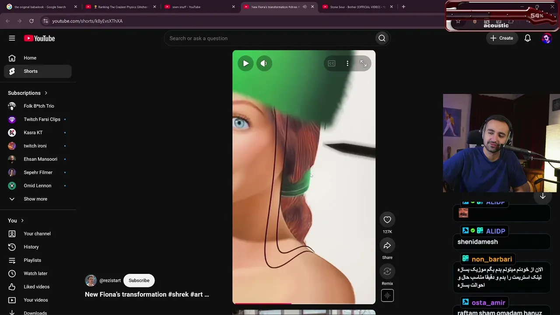Screen dimensions: 560x315
Task: Click the magnifier search button
Action: (x=382, y=38)
